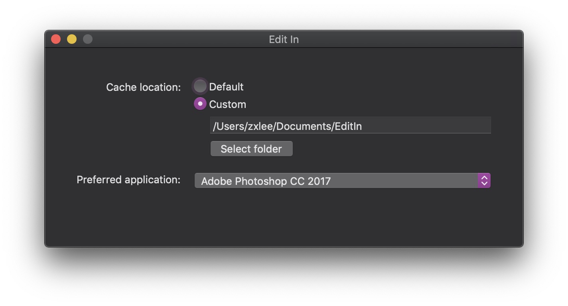The height and width of the screenshot is (306, 568).
Task: Close the Edit In window with red button
Action: (x=56, y=39)
